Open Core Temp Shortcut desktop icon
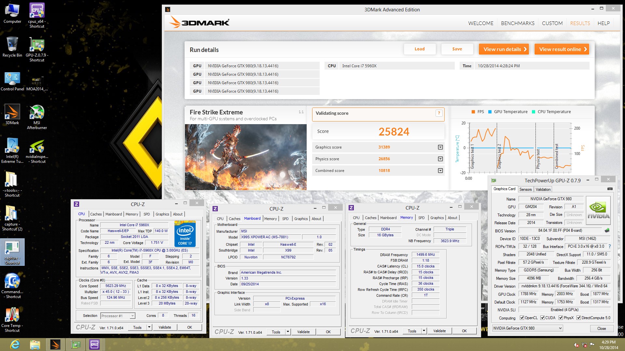Screen dimensions: 625x351 [x=12, y=319]
